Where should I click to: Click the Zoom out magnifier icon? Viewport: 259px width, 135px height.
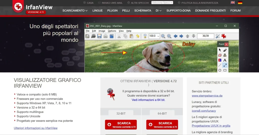(169, 36)
